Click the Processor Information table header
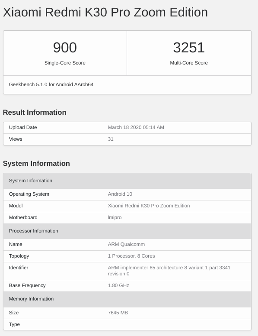The width and height of the screenshot is (258, 336). 127,231
